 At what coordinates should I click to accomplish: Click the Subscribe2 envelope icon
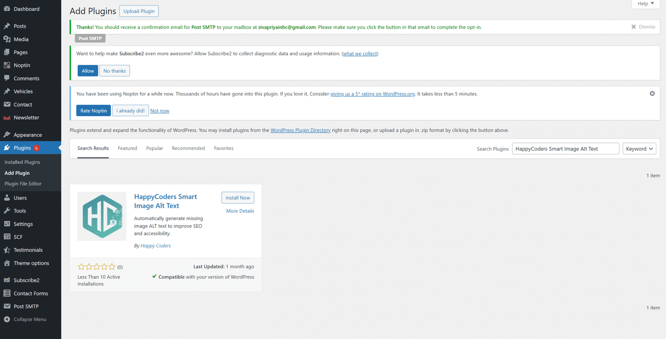[7, 280]
